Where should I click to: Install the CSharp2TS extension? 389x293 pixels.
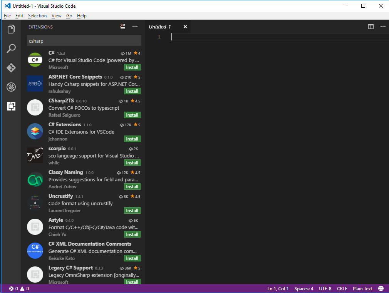coord(132,115)
